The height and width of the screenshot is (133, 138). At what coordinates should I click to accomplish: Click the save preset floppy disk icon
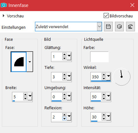[x=108, y=27]
